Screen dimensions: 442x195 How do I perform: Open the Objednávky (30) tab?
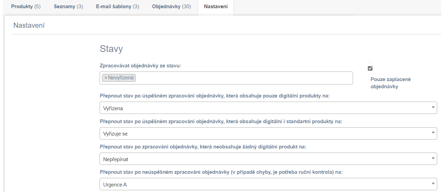(x=172, y=7)
